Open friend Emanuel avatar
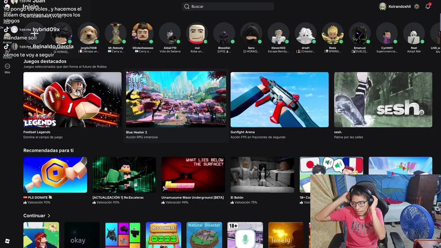 [360, 34]
